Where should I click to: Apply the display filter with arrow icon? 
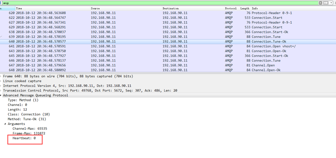point(326,3)
